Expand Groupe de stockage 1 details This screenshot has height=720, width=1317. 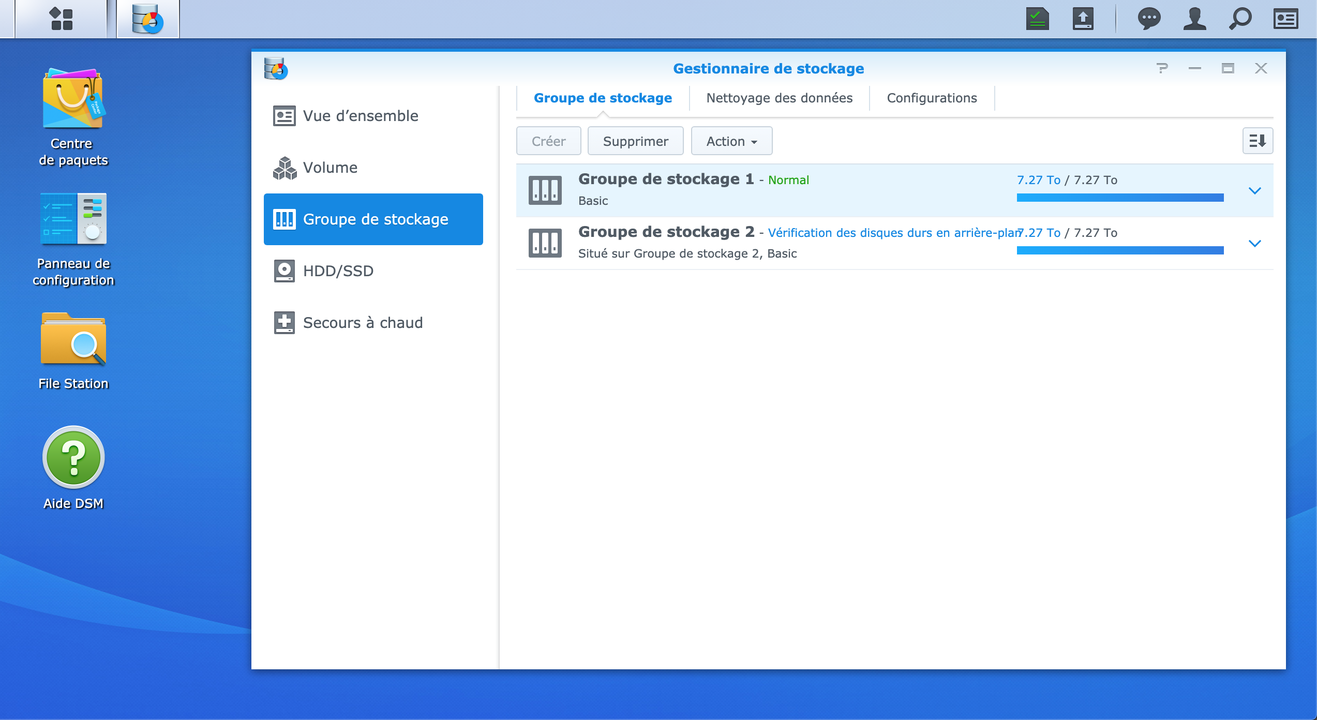click(1254, 190)
